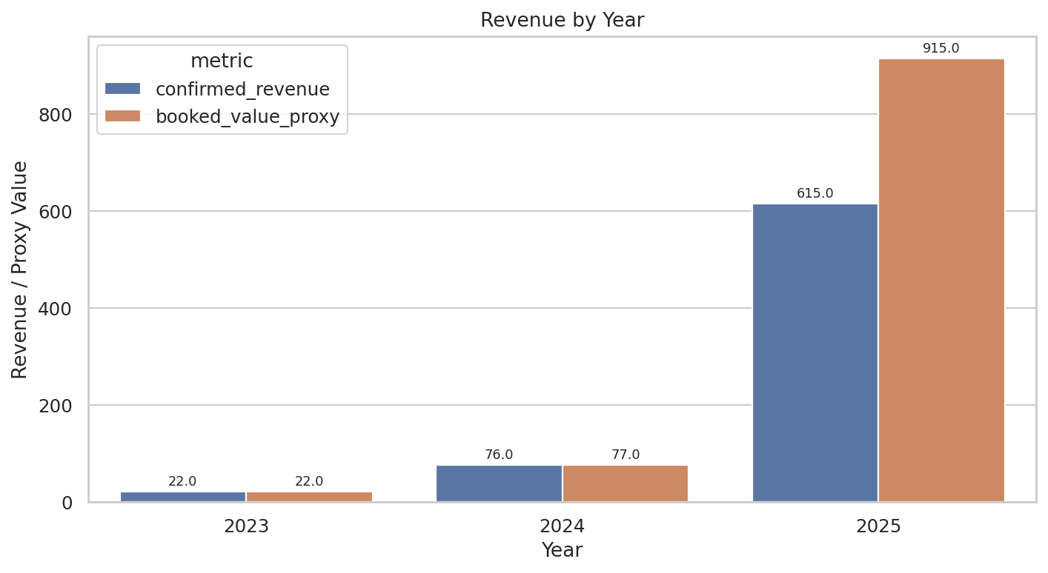The image size is (1048, 573).
Task: Click the legend title labeled metric
Action: (222, 61)
